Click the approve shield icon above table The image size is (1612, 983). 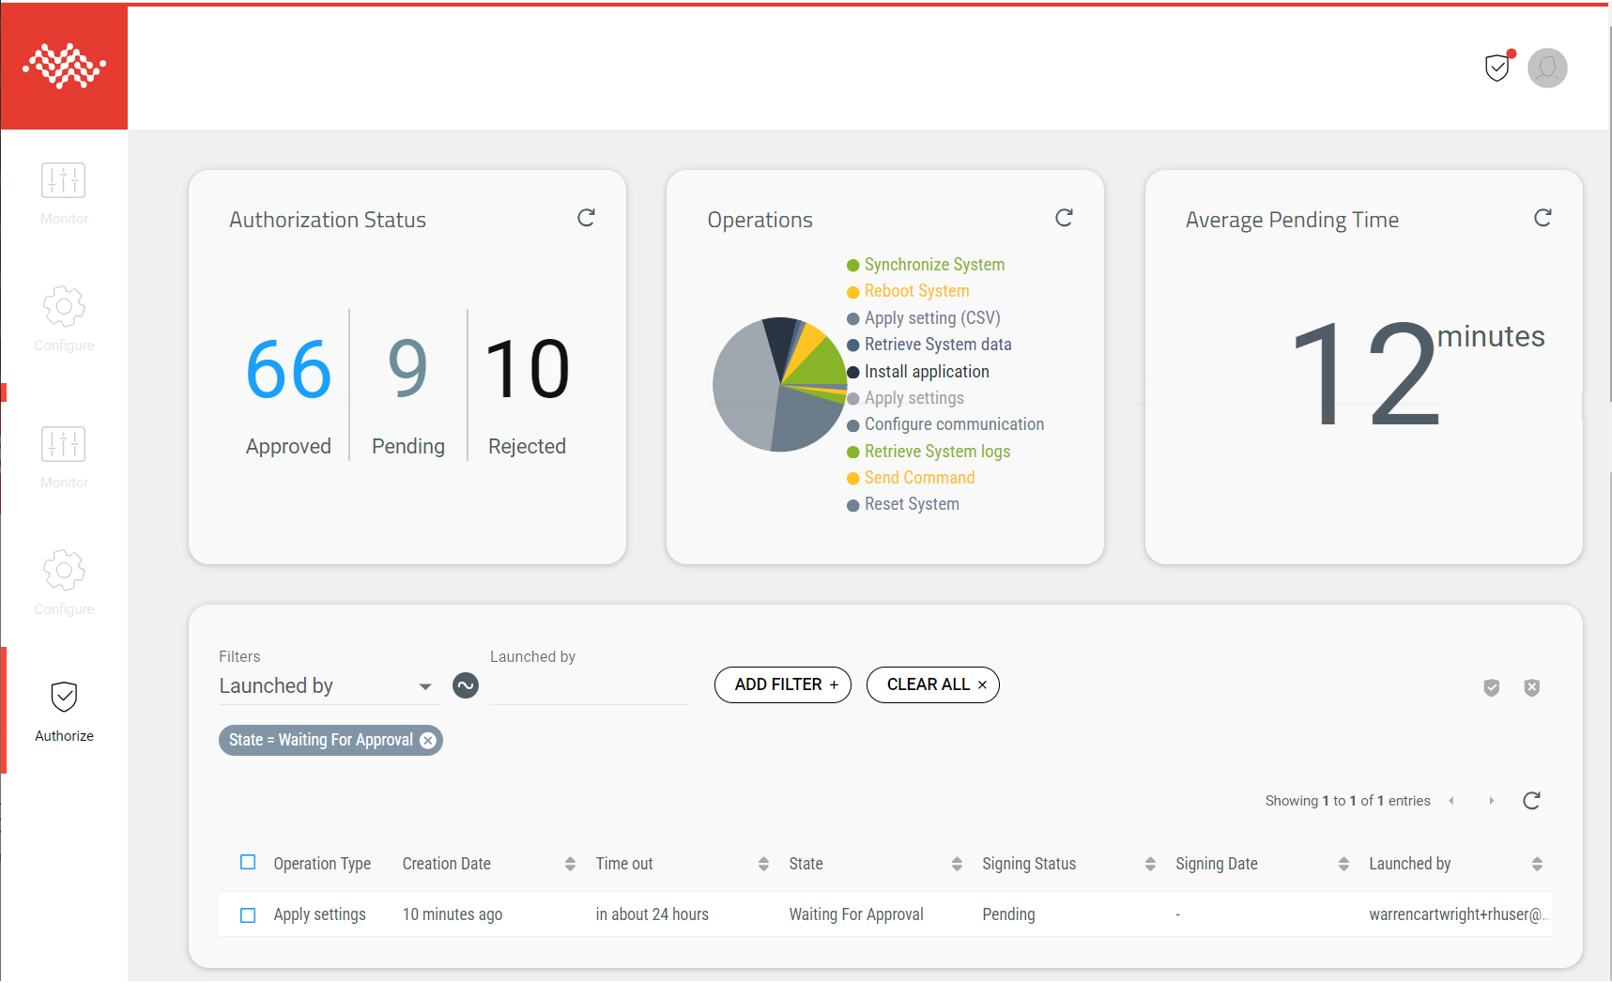pyautogui.click(x=1492, y=687)
